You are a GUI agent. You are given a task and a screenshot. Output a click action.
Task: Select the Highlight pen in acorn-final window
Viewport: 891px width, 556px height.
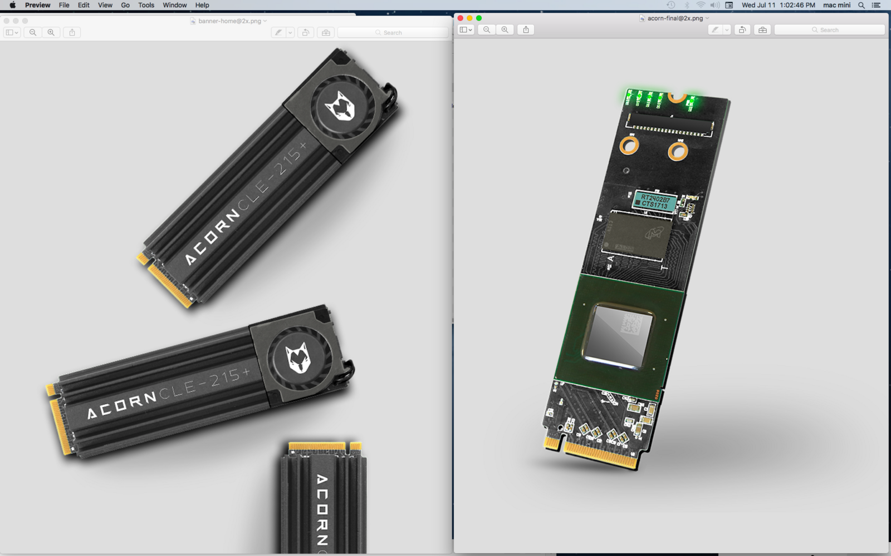tap(716, 29)
